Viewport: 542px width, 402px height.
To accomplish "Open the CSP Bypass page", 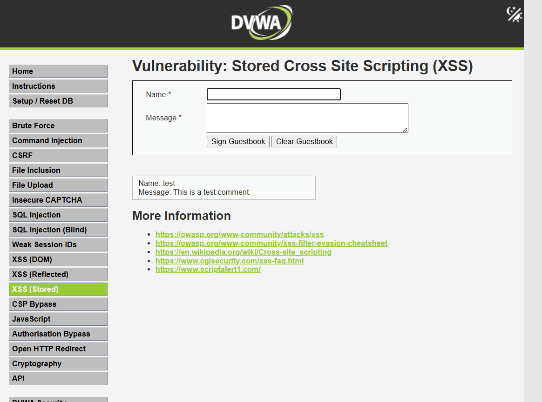I will [58, 304].
